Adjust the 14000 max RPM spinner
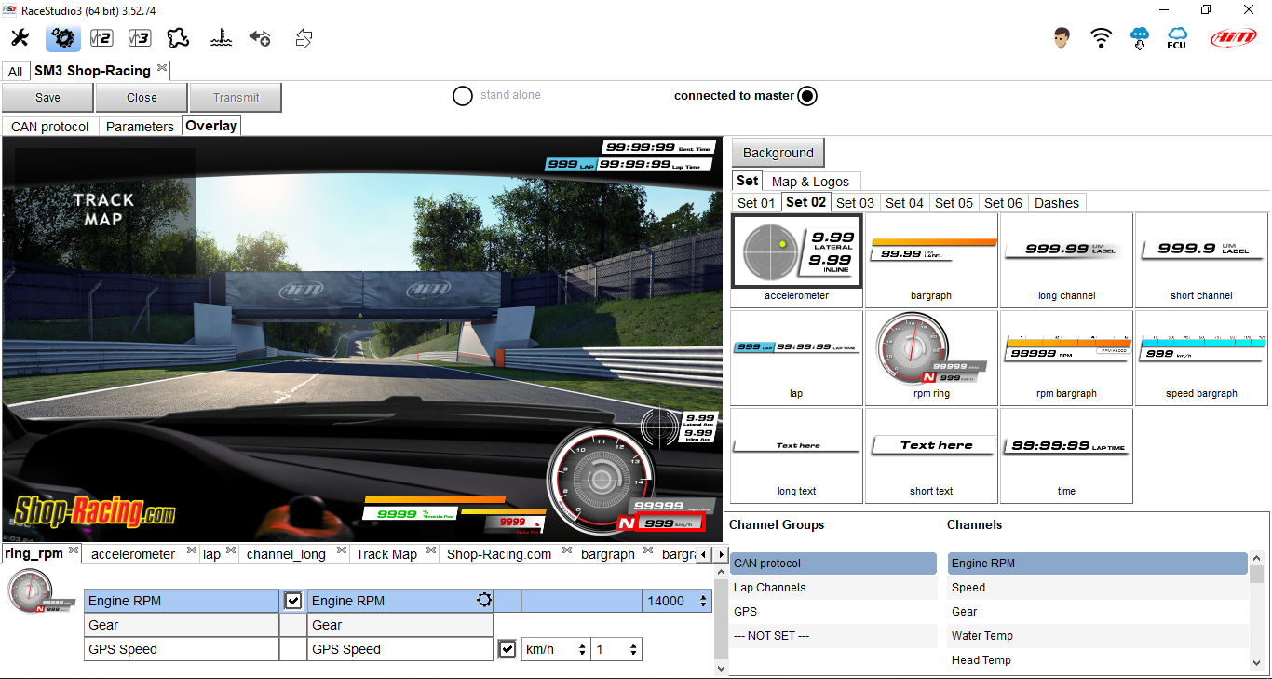Viewport: 1272px width, 679px height. pos(701,601)
